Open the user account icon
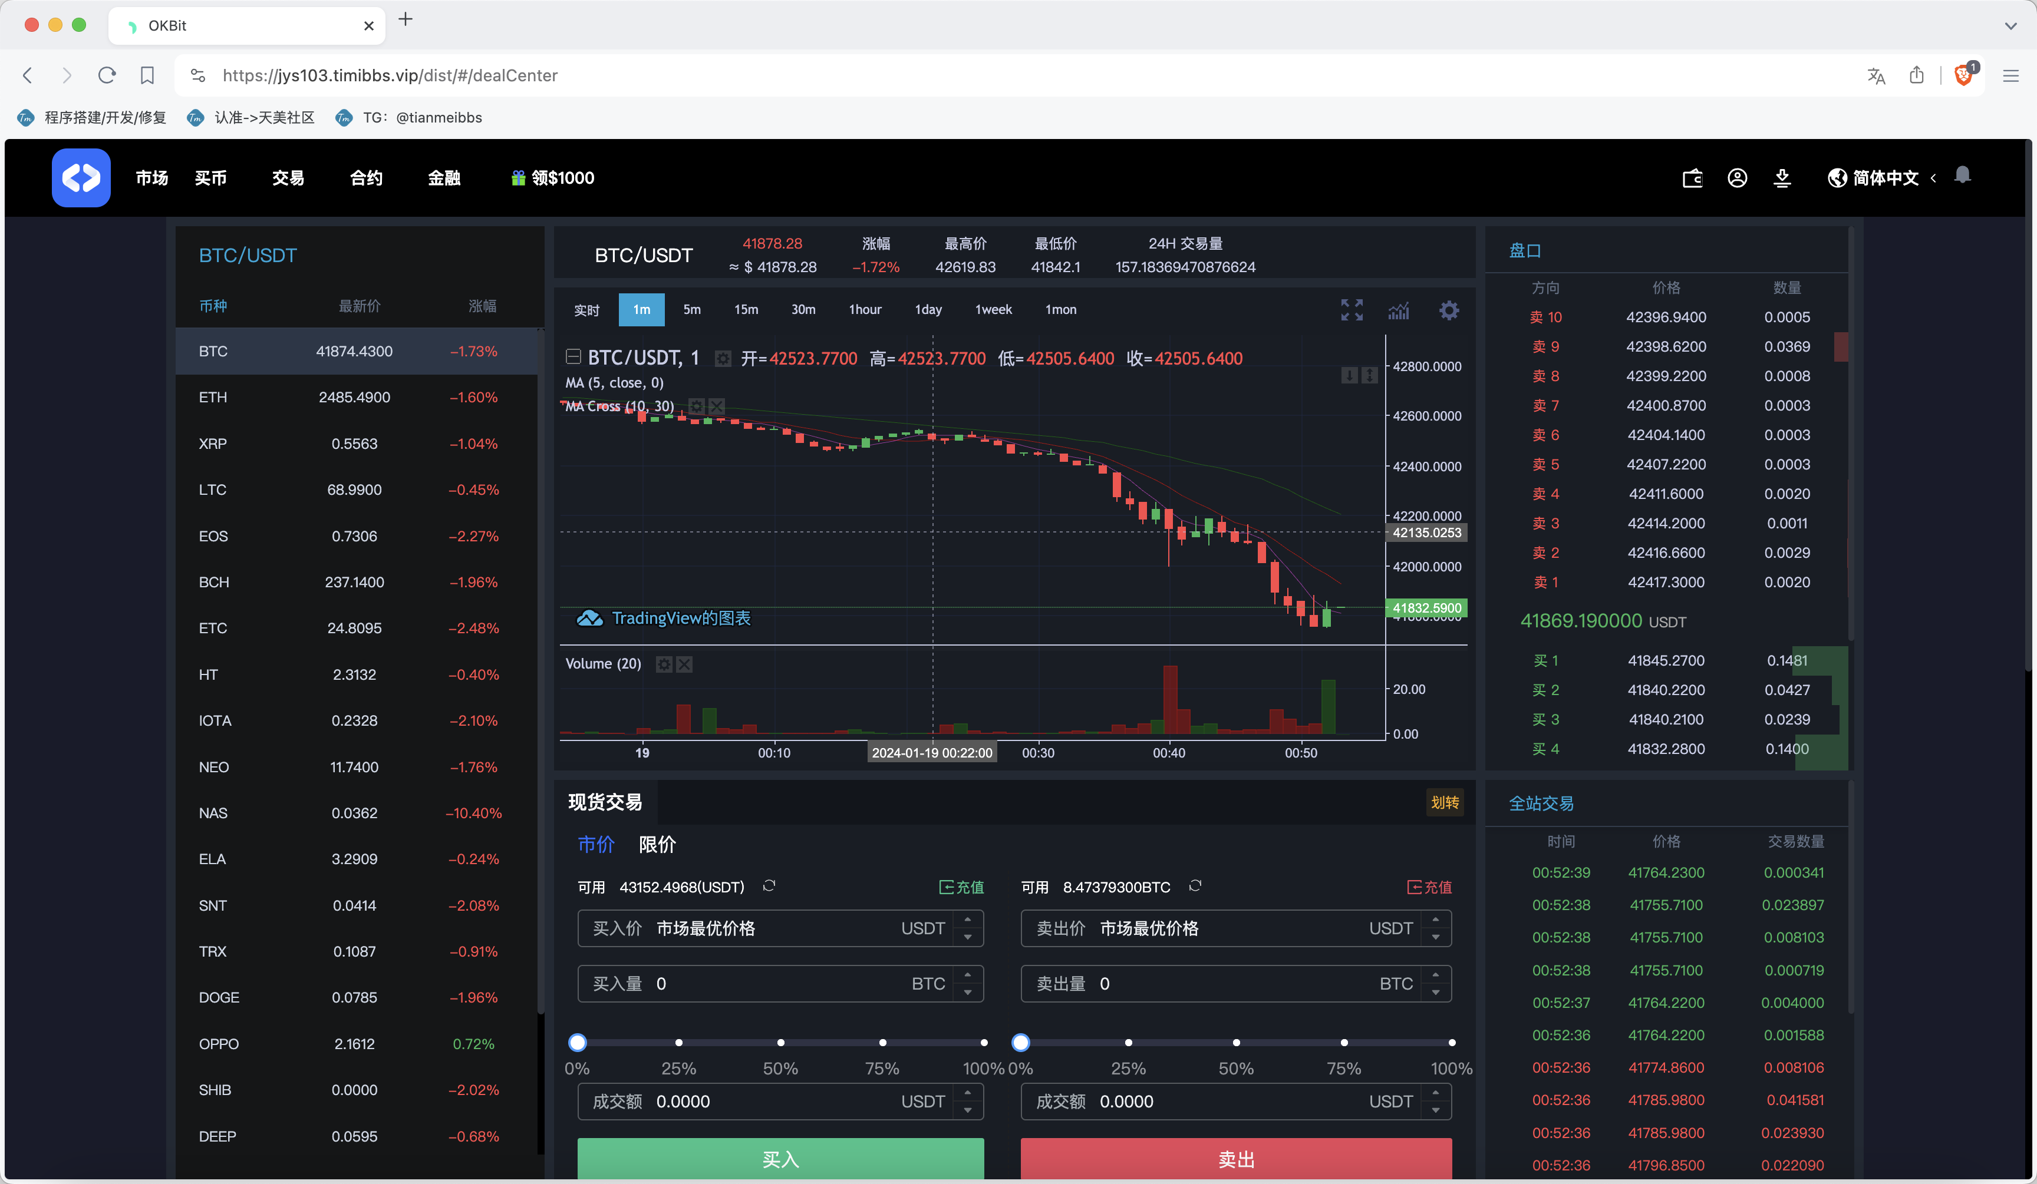 point(1737,178)
